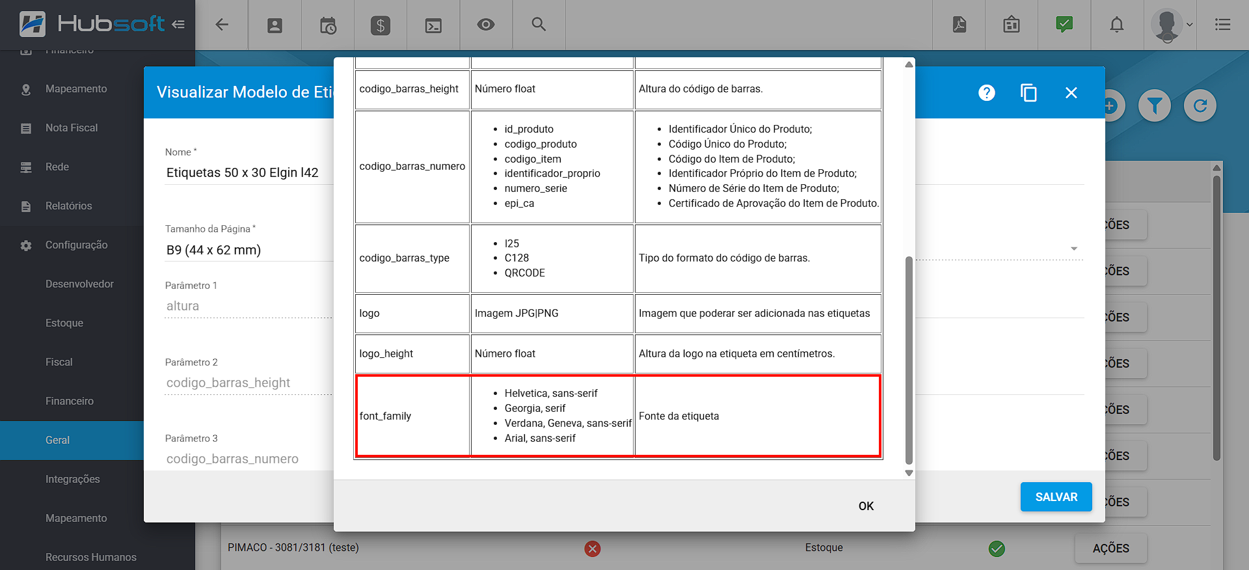
Task: Click the codigo_barras_type table cell
Action: tap(412, 258)
